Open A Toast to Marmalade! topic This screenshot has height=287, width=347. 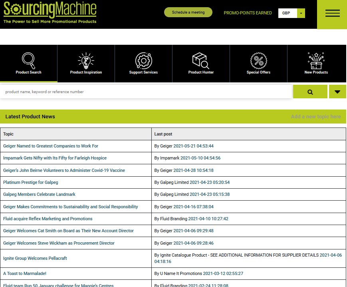[25, 274]
